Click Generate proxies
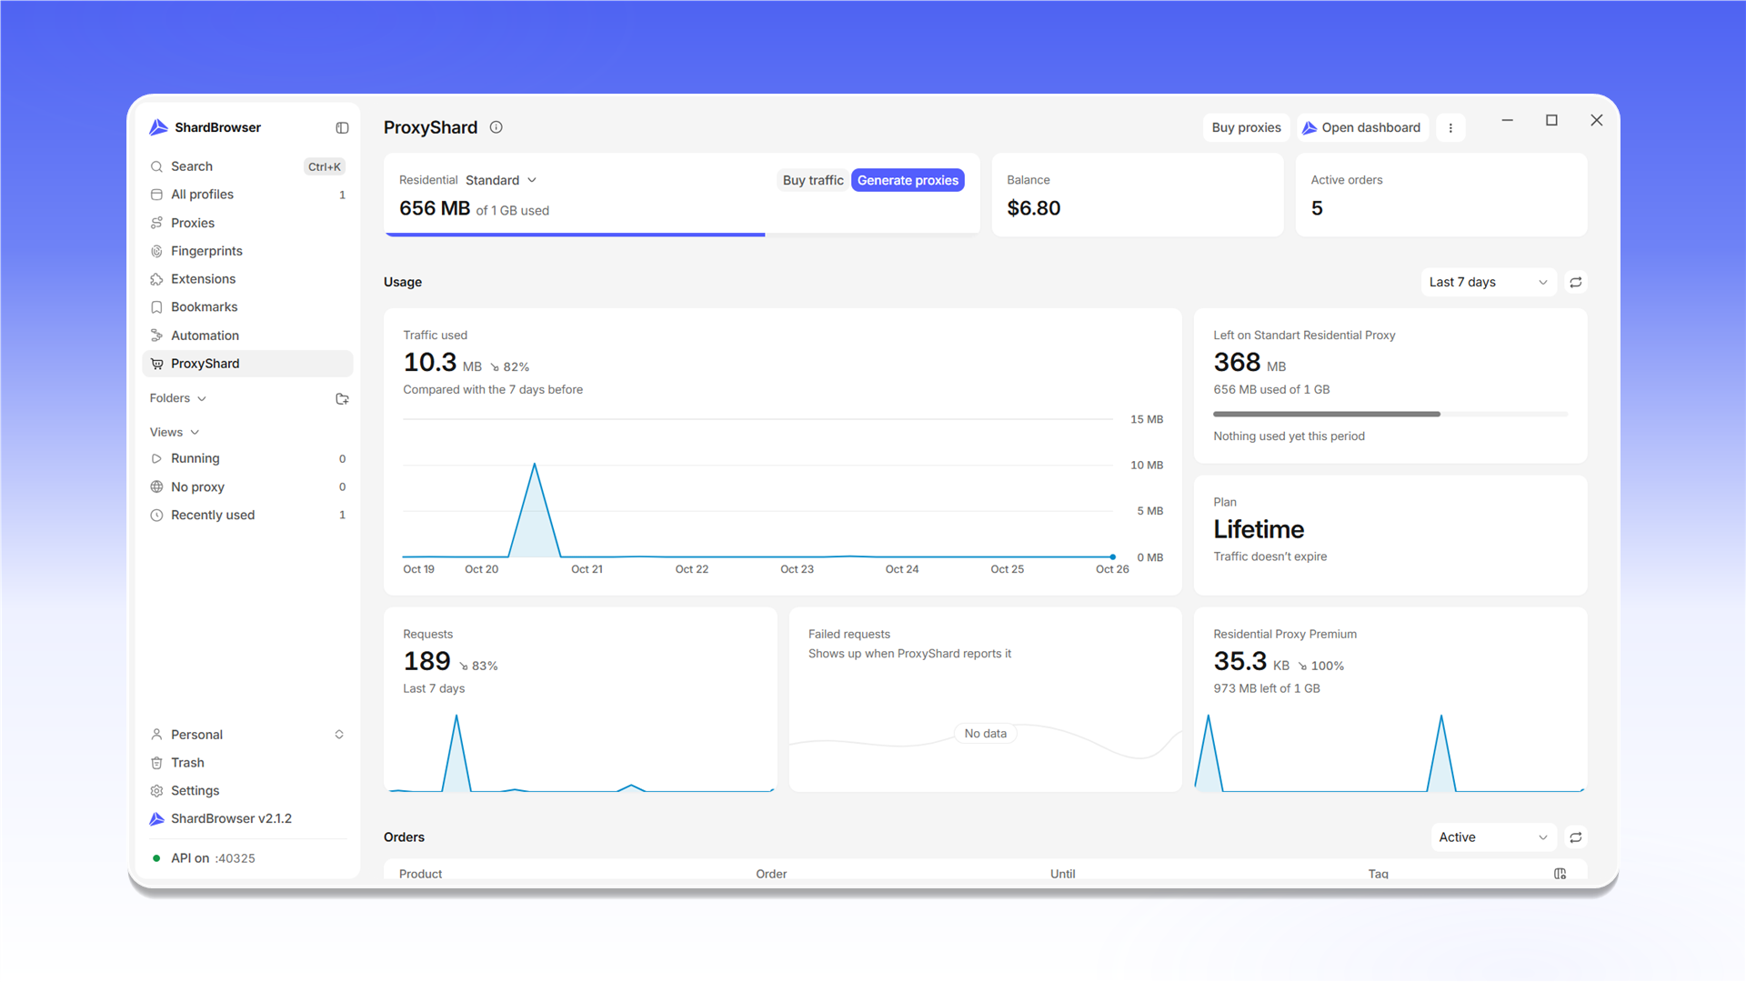Viewport: 1746px width, 982px height. point(908,180)
